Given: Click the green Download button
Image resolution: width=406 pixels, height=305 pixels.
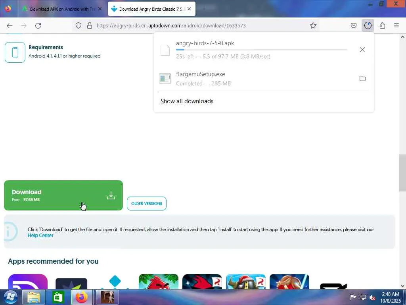Looking at the screenshot, I should [63, 195].
